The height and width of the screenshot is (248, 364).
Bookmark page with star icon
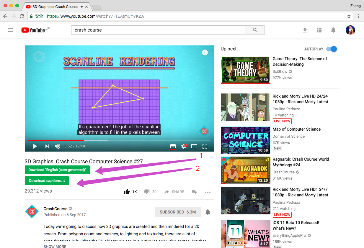(x=349, y=16)
